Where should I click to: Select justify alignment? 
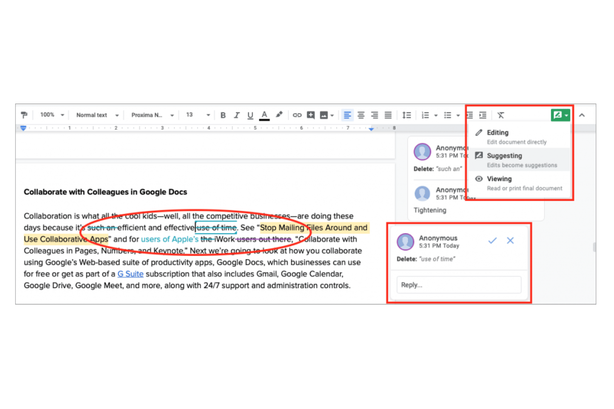click(x=388, y=115)
